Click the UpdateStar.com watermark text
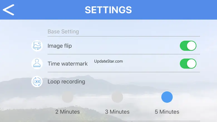 tap(108, 61)
